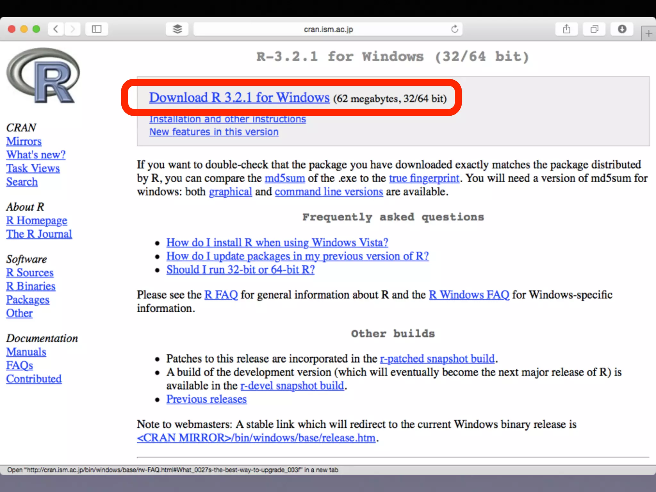Toggle the sidebar show/hide icon
Screen dimensions: 656x492
(x=96, y=29)
